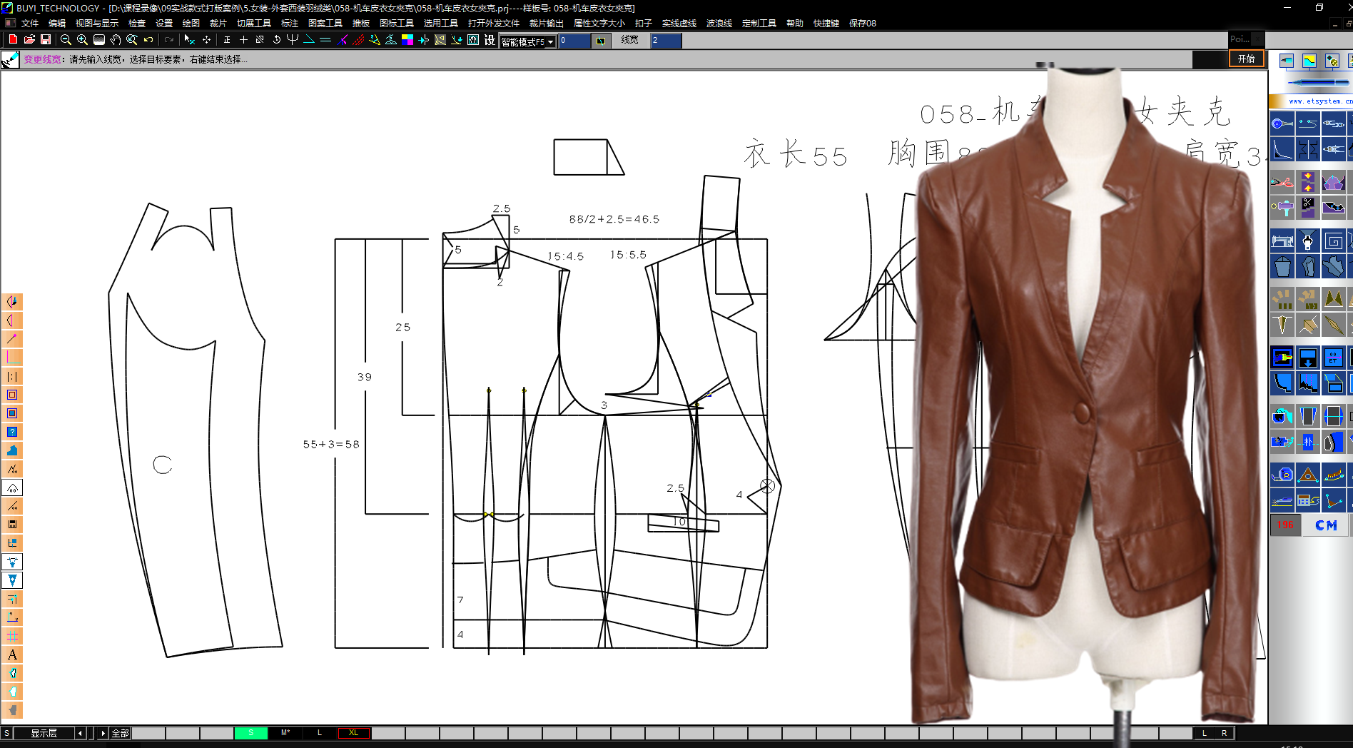The image size is (1353, 748).
Task: Click the red 196 value box
Action: coord(1285,525)
